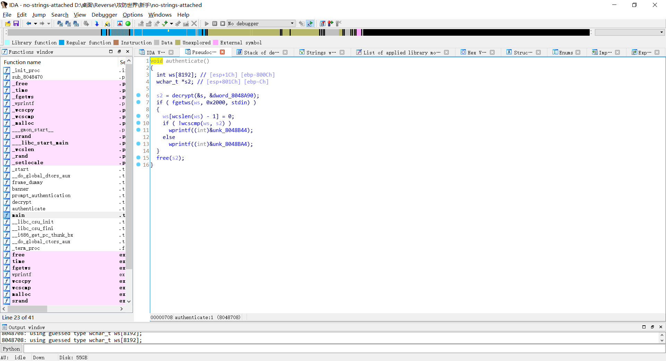Click the search text binoculars icon
Image resolution: width=666 pixels, height=361 pixels.
[x=68, y=24]
